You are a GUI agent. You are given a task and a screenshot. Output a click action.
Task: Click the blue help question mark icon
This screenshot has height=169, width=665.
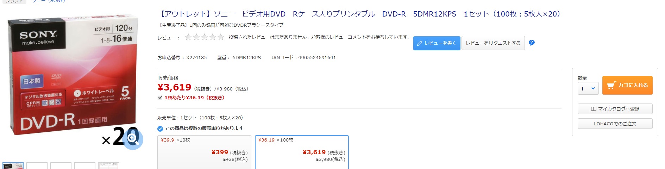tap(532, 43)
